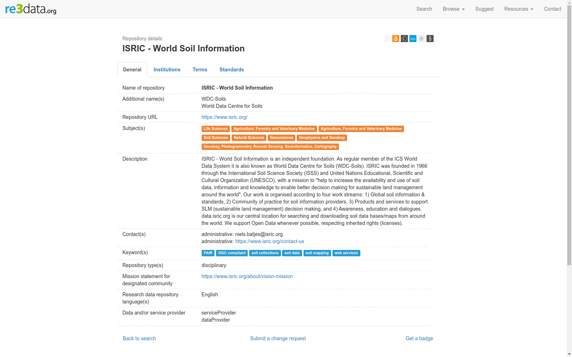Screen dimensions: 572x357
Task: Click the copyright license badge icon
Action: [404, 39]
